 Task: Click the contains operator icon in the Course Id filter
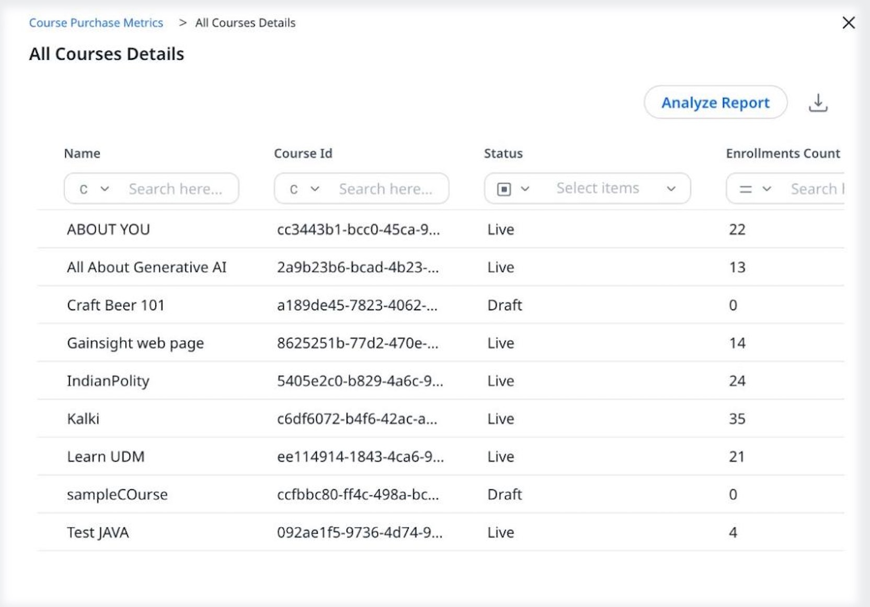point(293,188)
